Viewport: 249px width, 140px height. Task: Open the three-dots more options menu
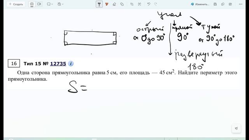pos(240,4)
